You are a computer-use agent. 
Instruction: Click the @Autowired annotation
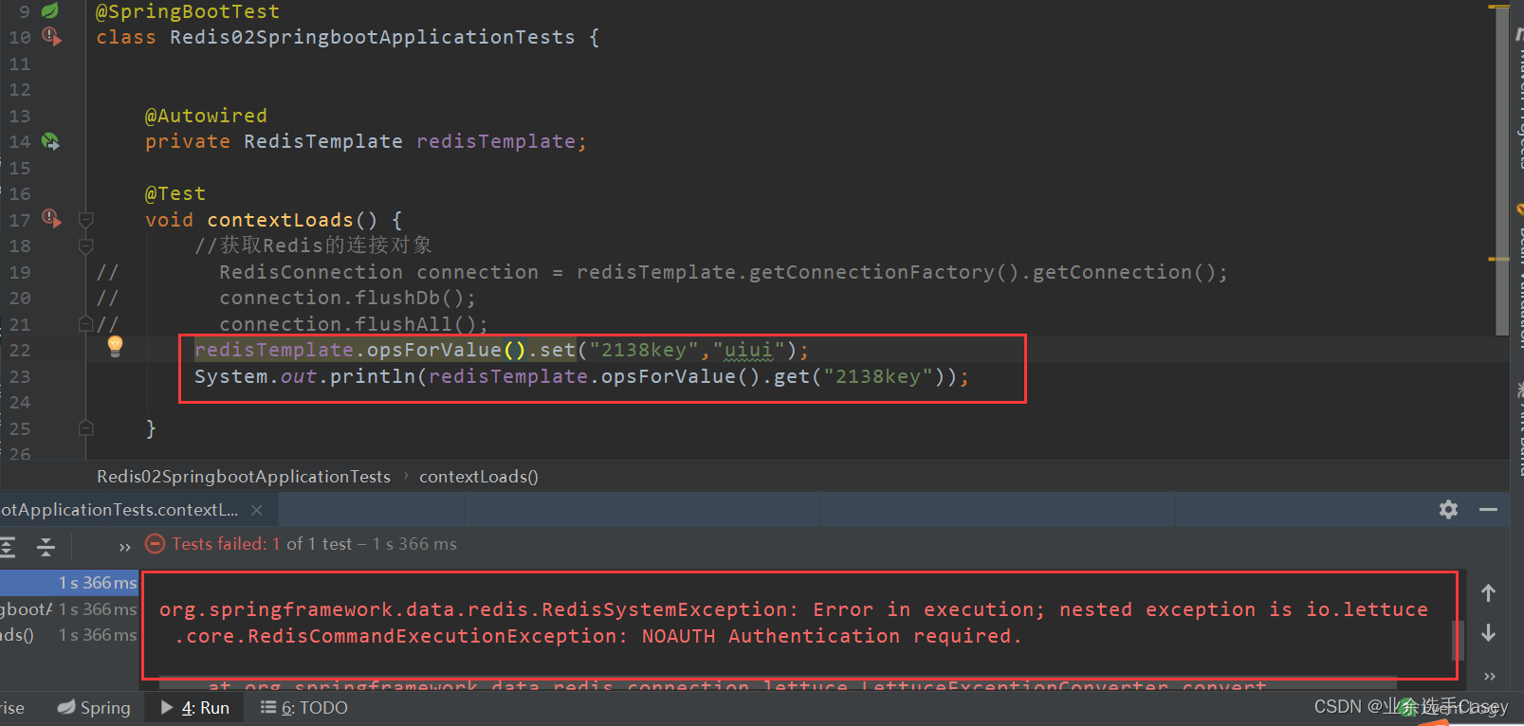206,116
